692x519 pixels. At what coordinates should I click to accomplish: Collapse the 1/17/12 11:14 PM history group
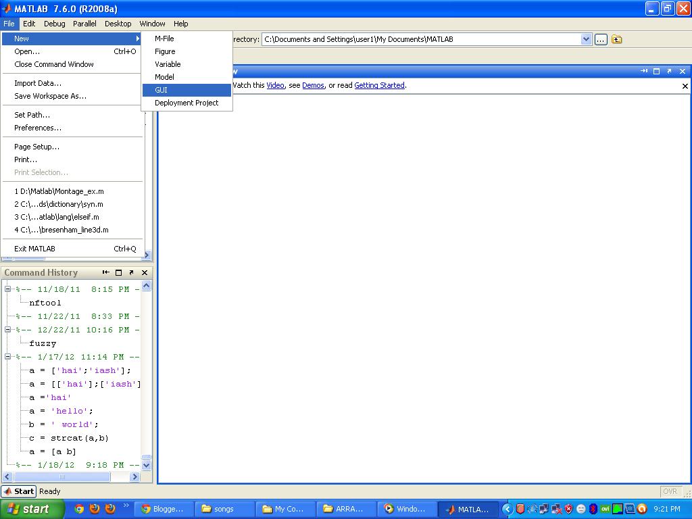tap(7, 357)
